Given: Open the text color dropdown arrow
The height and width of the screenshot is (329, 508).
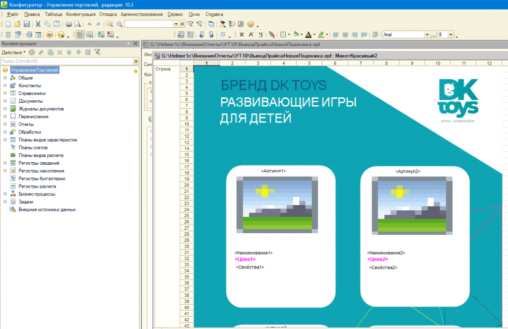Looking at the screenshot, I should pyautogui.click(x=314, y=35).
